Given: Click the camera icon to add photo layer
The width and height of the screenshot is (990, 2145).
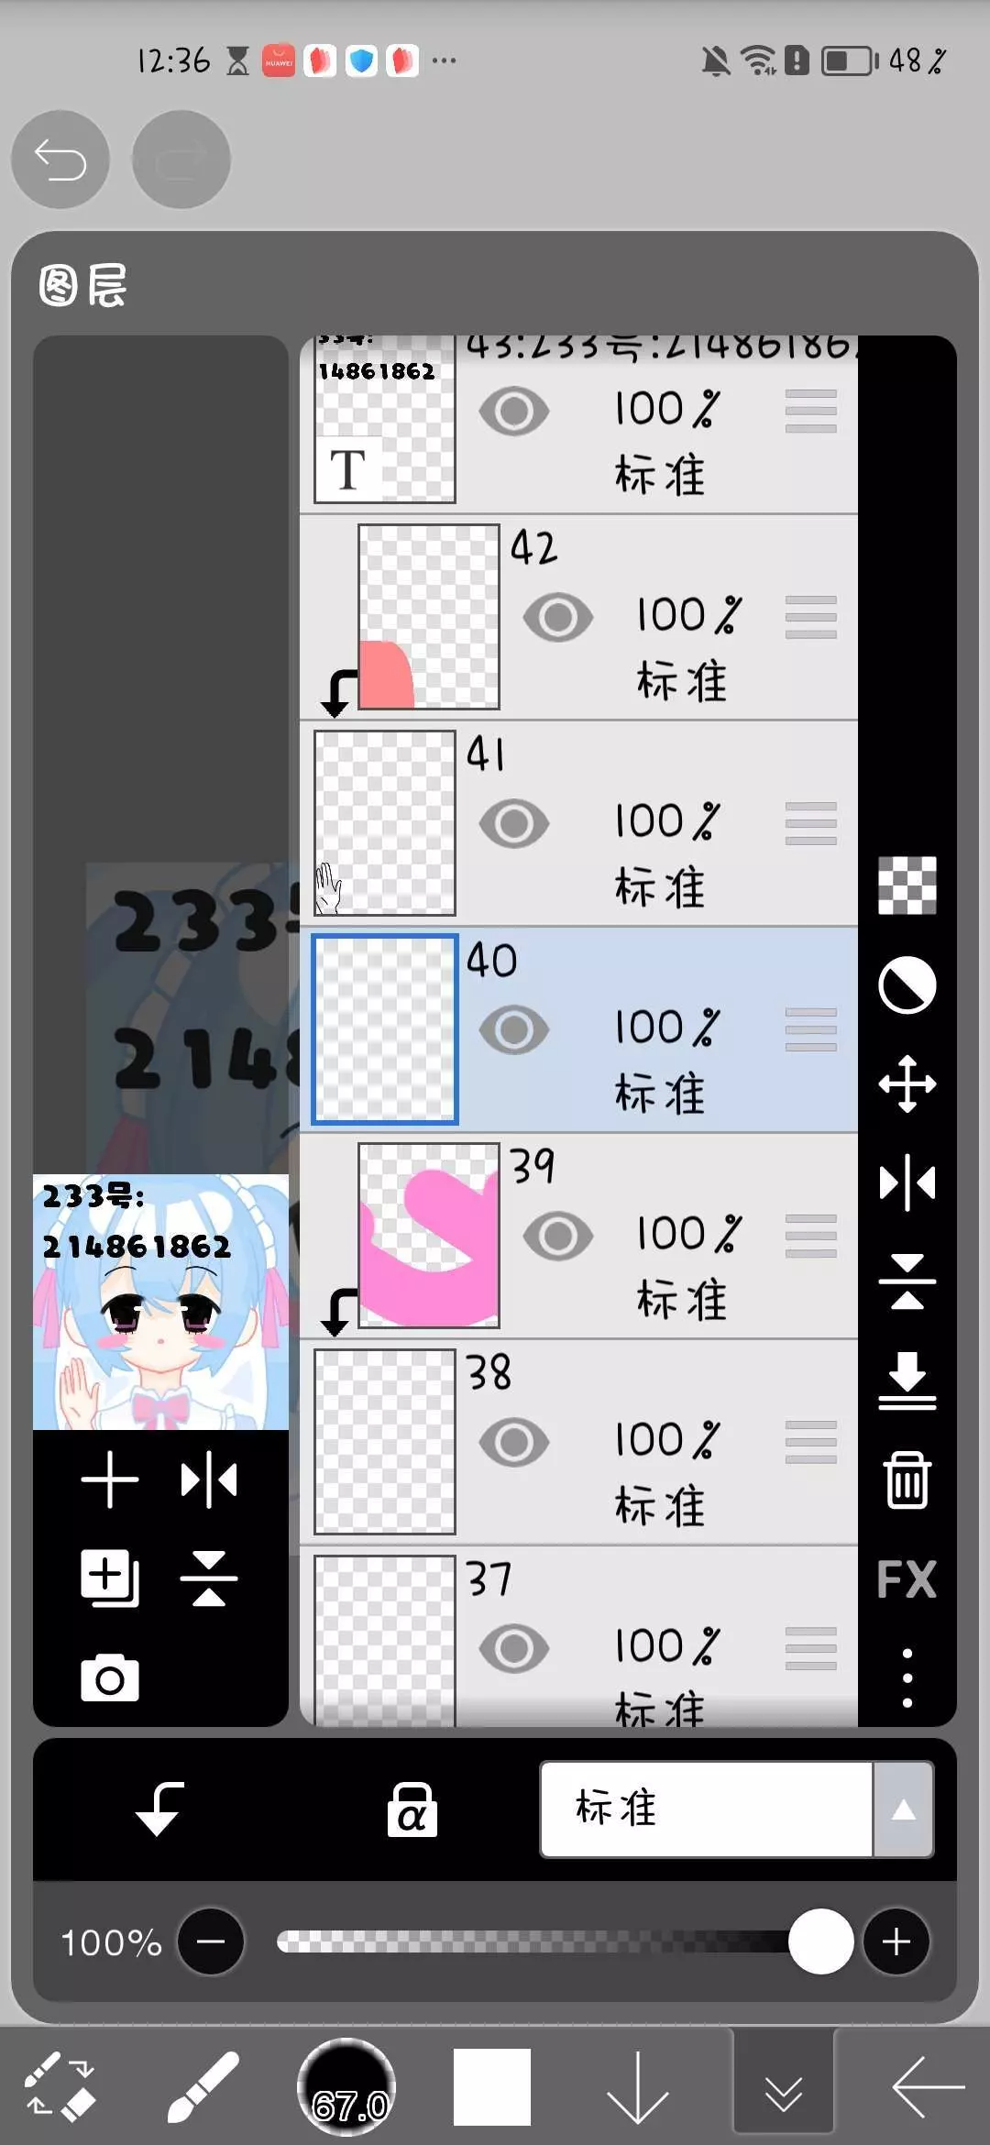Looking at the screenshot, I should point(110,1678).
